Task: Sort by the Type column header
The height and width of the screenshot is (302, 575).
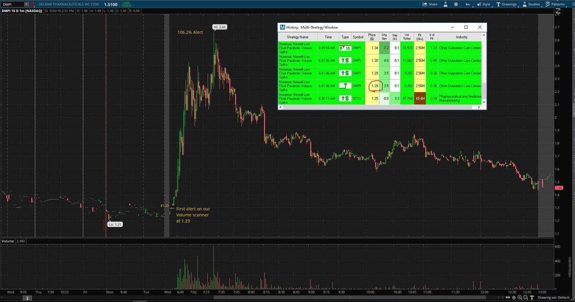Action: pos(345,36)
